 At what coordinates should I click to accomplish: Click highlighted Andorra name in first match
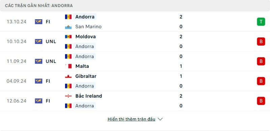(x=85, y=17)
